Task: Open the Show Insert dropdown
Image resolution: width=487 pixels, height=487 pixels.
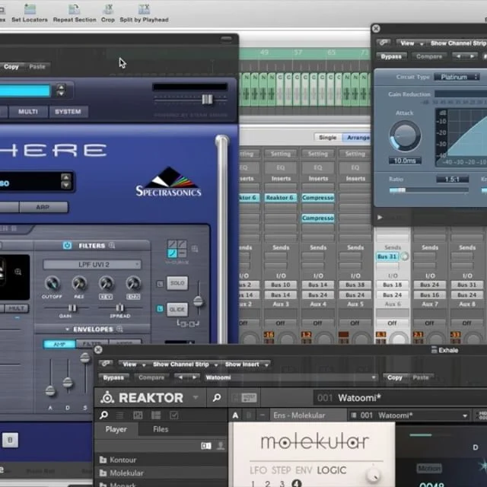Action: tap(246, 364)
